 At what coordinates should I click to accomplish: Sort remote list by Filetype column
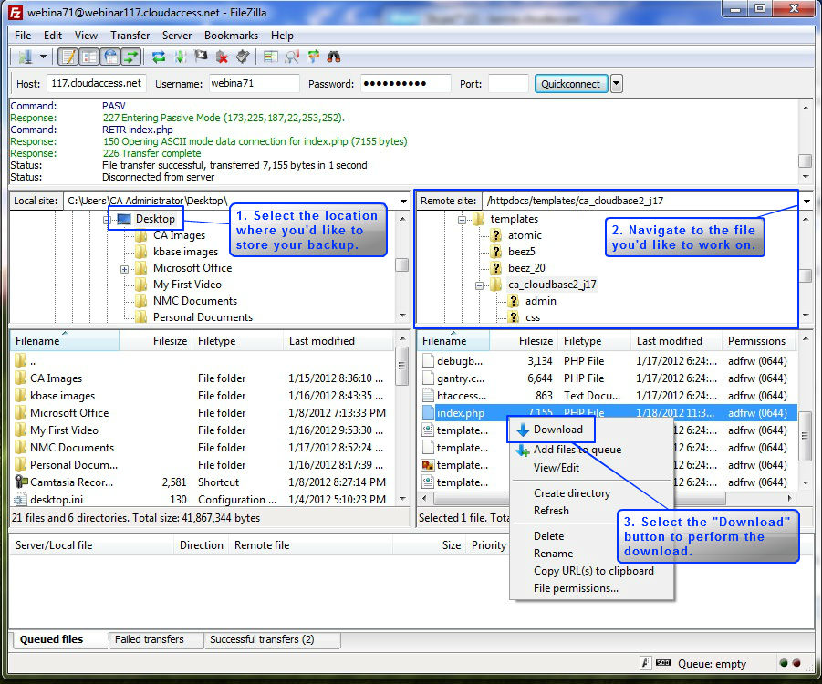point(593,341)
